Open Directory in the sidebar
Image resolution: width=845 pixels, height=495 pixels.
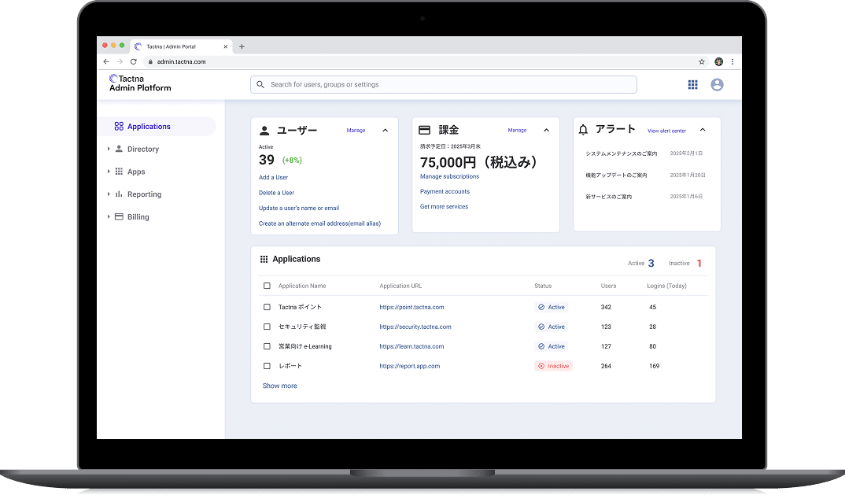click(x=143, y=150)
